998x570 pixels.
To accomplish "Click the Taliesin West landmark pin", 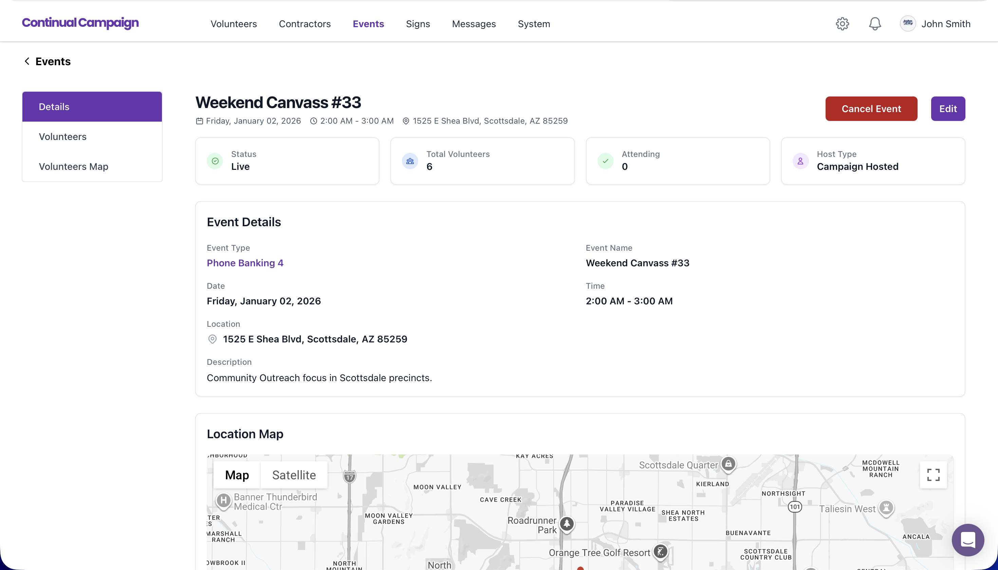I will pos(886,508).
